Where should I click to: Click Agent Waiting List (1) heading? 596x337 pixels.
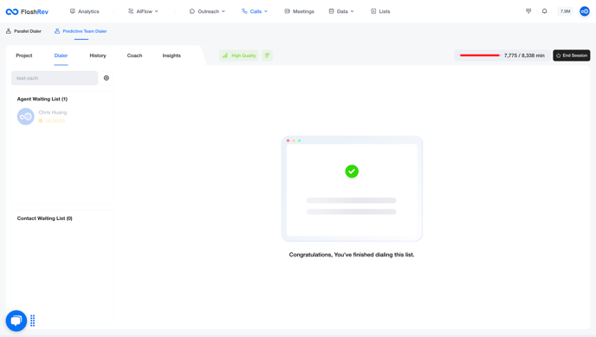click(x=42, y=99)
